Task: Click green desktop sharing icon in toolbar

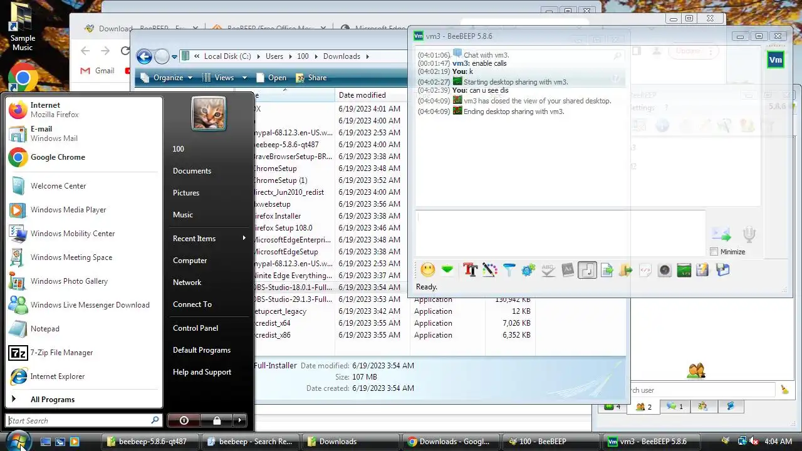Action: 684,270
